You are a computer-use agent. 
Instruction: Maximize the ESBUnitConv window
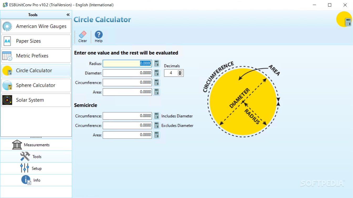[x=330, y=5]
